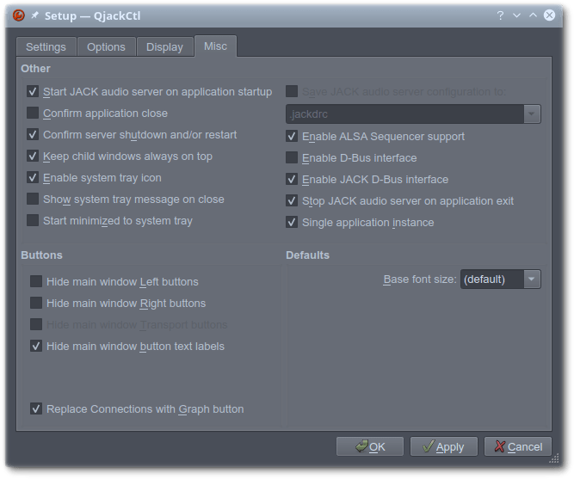
Task: Click the OK button
Action: pos(370,447)
